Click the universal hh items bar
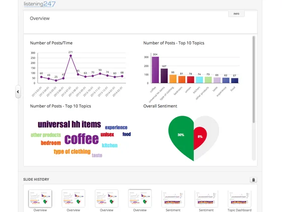Viewport: 282px width, 212px height. 164,76
